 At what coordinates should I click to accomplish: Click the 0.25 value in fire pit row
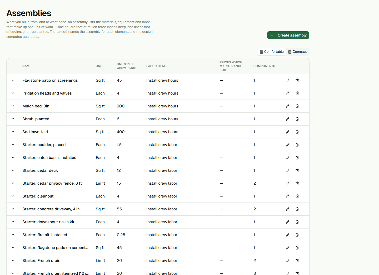coord(121,235)
